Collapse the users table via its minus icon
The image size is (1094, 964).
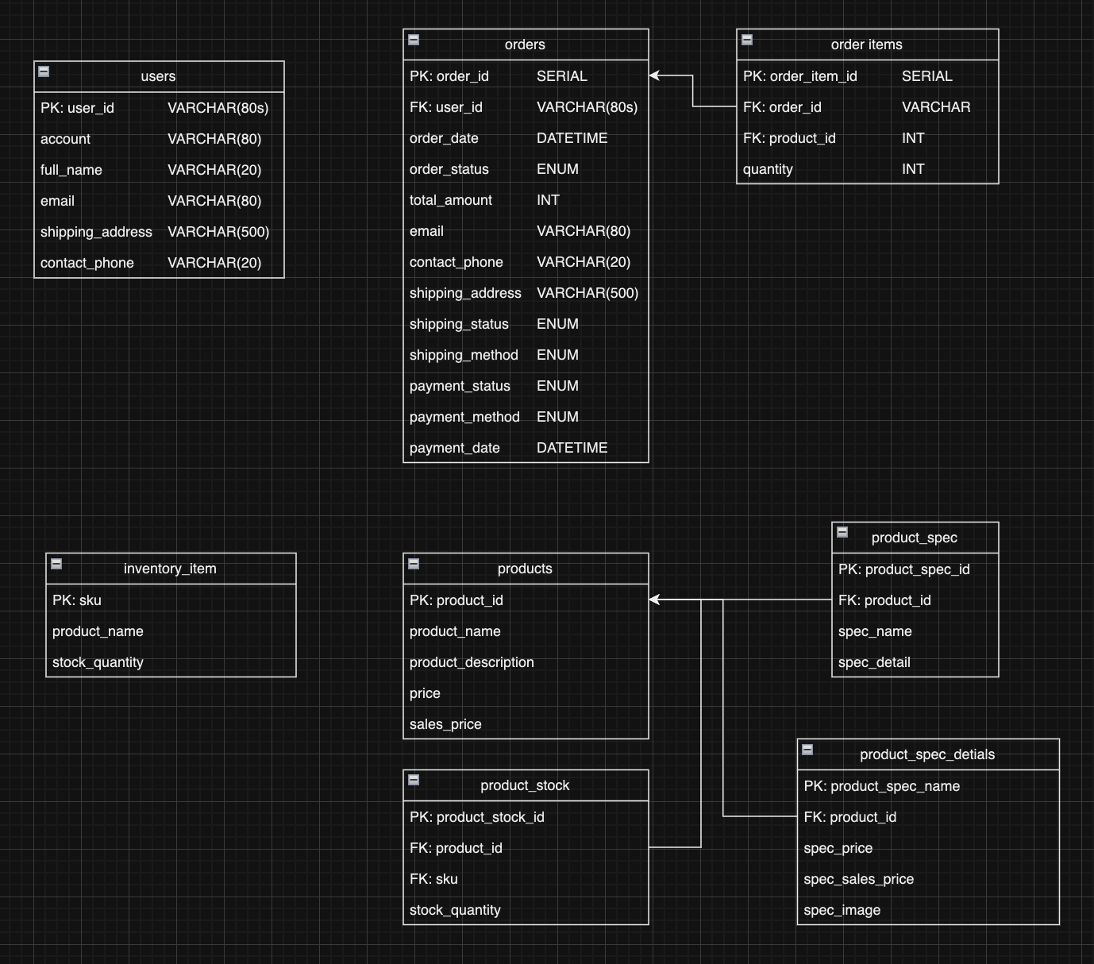point(44,71)
